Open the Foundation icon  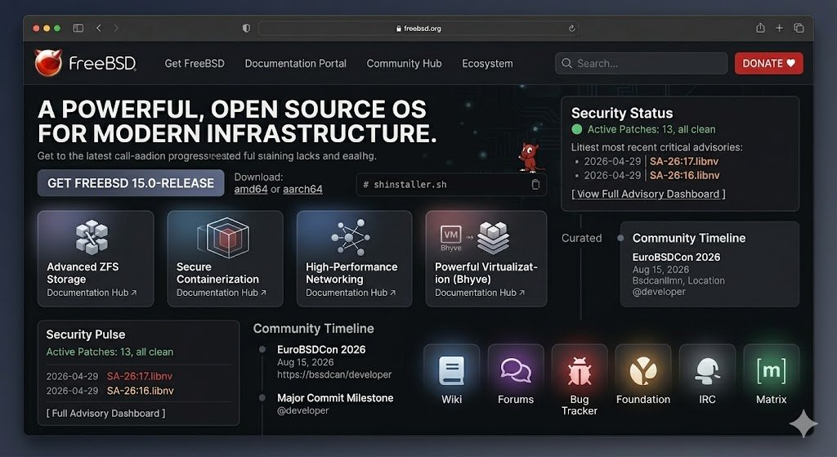[642, 370]
